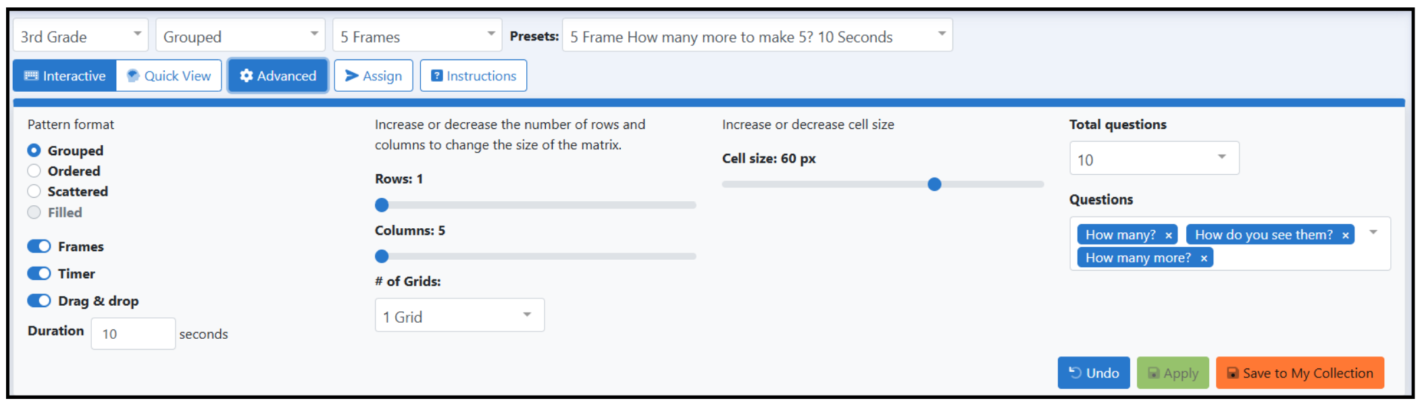Expand the Presets dropdown
Image resolution: width=1420 pixels, height=405 pixels.
pos(757,35)
